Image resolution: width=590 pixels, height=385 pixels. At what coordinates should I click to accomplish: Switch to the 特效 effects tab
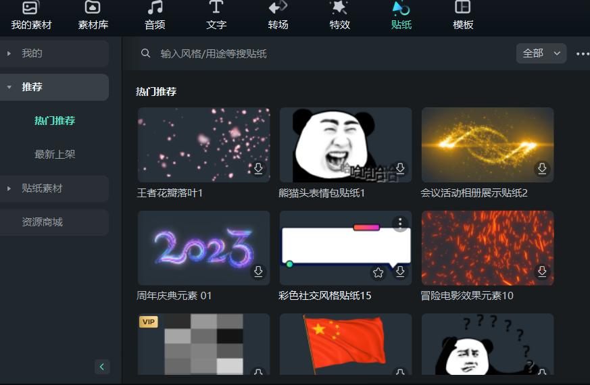[339, 16]
